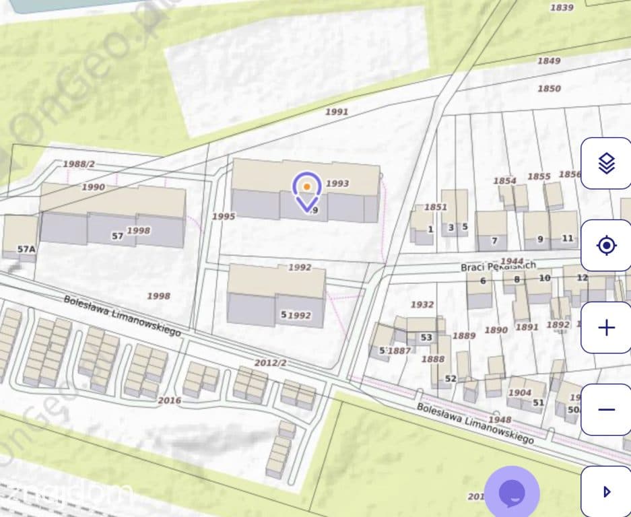
Task: Center the map on my location
Action: point(607,246)
